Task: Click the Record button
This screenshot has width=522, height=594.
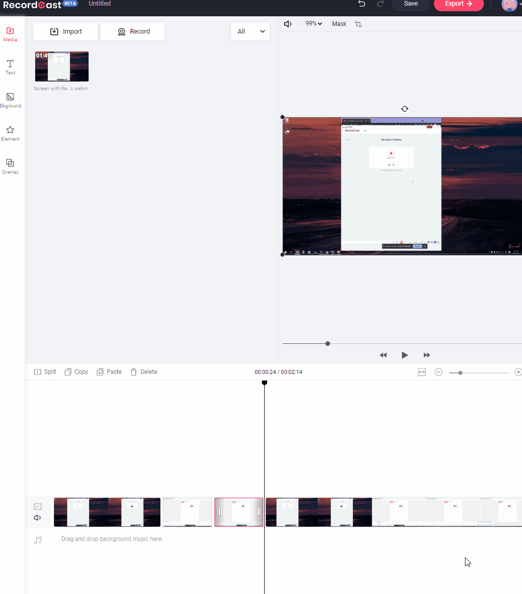Action: click(x=133, y=32)
